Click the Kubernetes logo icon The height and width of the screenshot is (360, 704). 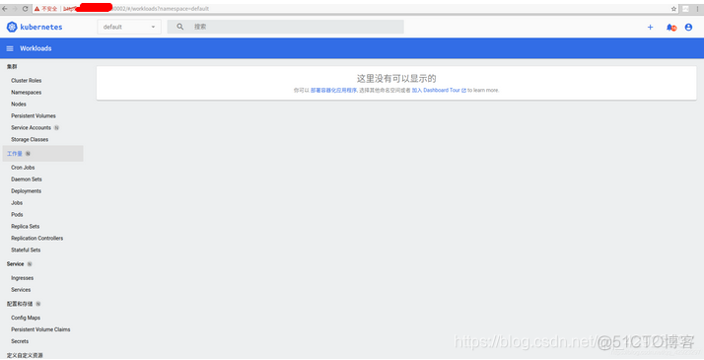12,27
